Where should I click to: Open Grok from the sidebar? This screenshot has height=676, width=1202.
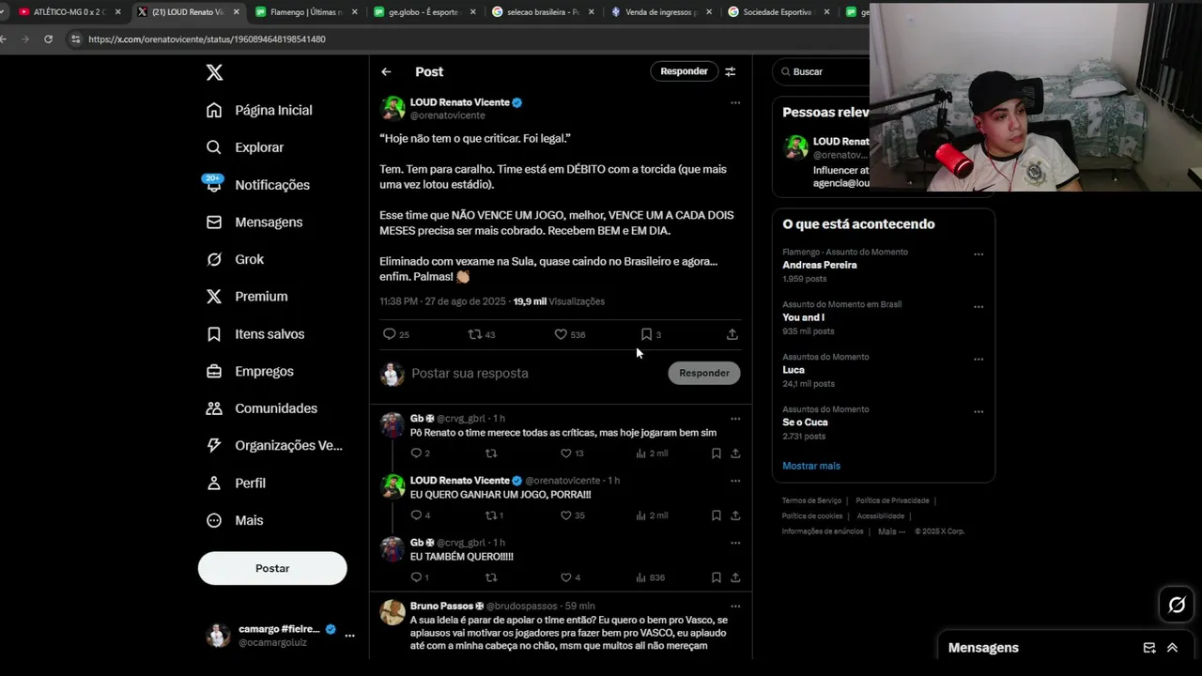click(235, 259)
